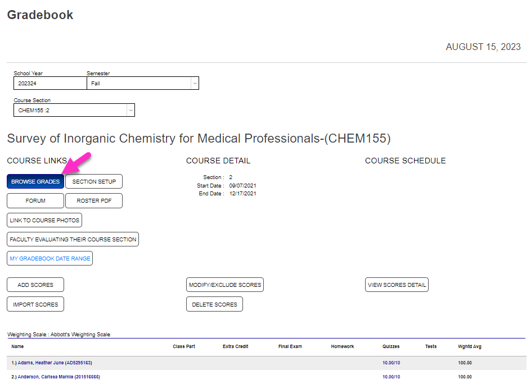Select Fall in the Semester combo box
The height and width of the screenshot is (384, 531).
pyautogui.click(x=141, y=83)
